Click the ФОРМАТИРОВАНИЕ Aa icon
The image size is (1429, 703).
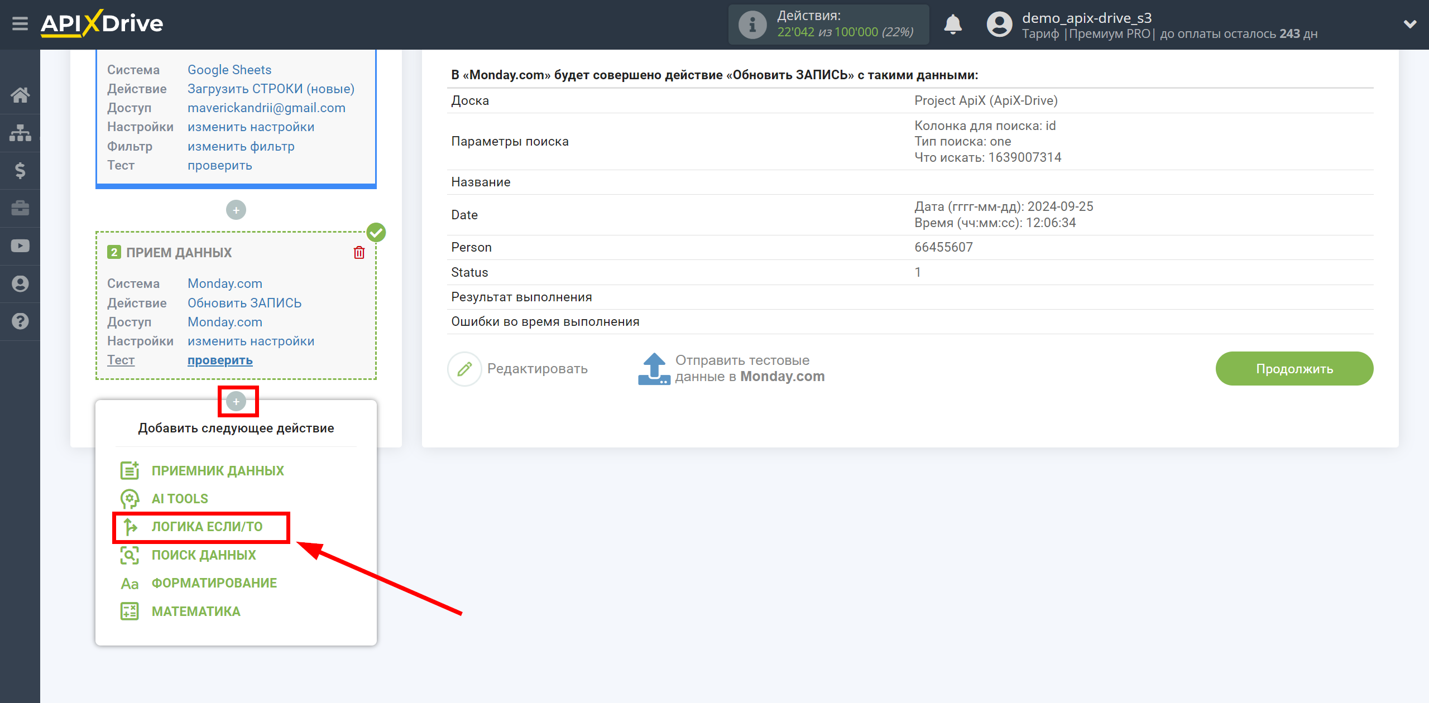pos(130,583)
